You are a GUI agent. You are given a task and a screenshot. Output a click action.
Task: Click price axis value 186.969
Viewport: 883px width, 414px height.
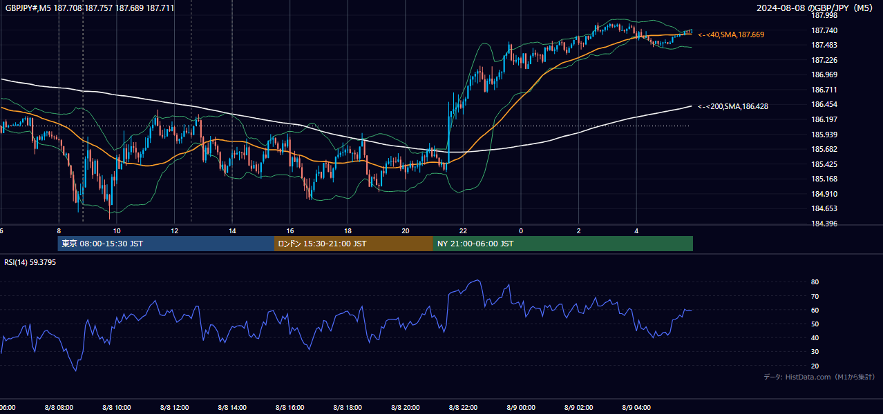click(x=824, y=75)
